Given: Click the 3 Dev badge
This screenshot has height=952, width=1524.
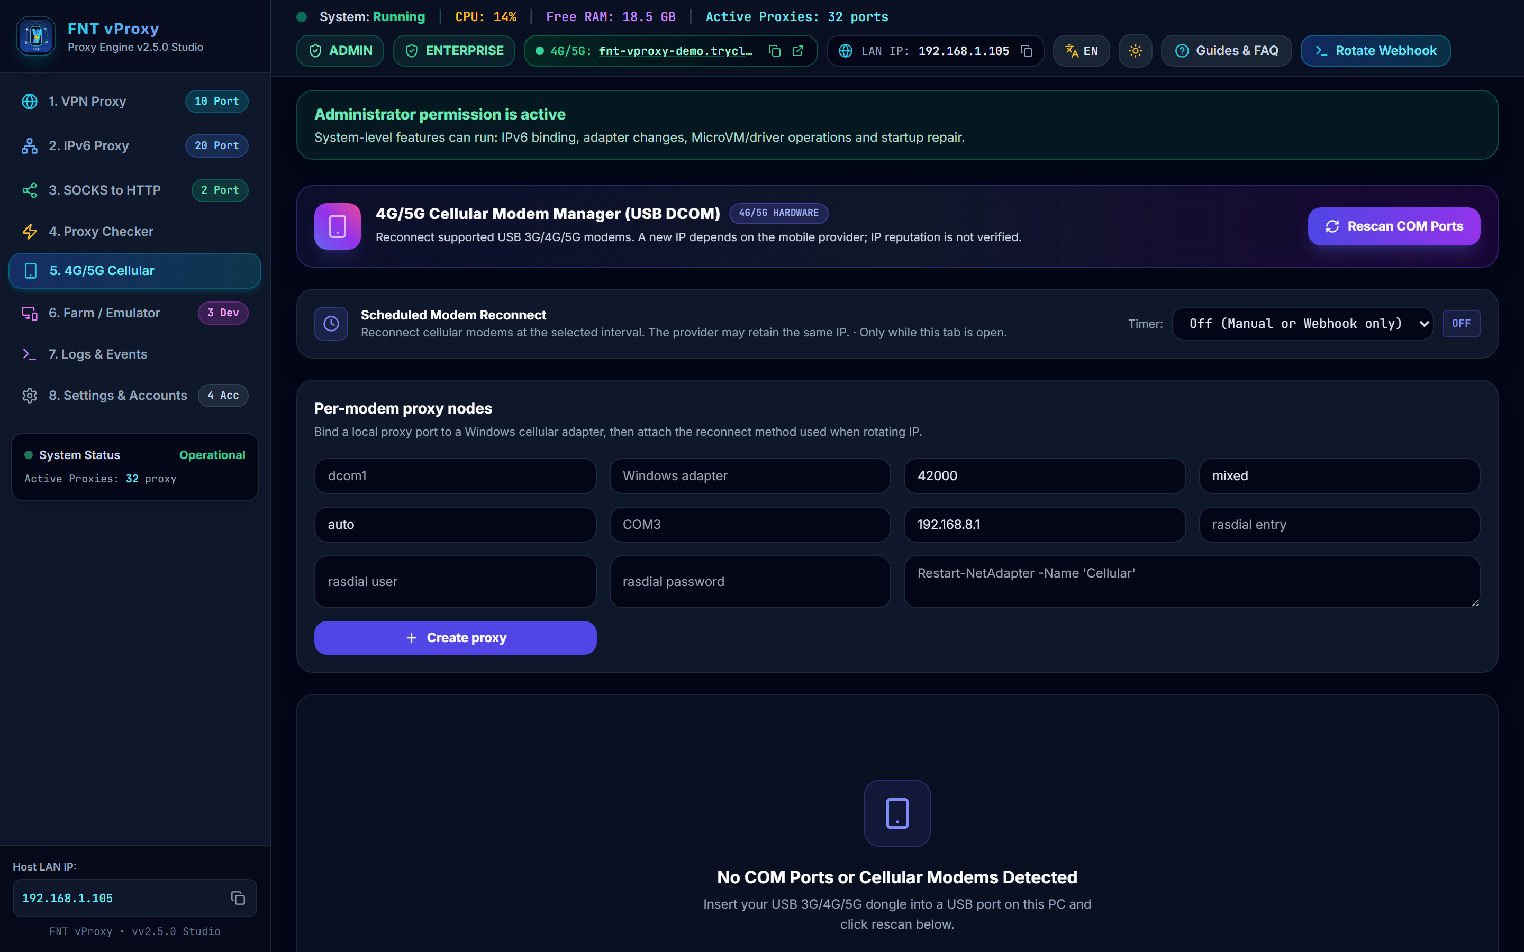Looking at the screenshot, I should (x=223, y=313).
